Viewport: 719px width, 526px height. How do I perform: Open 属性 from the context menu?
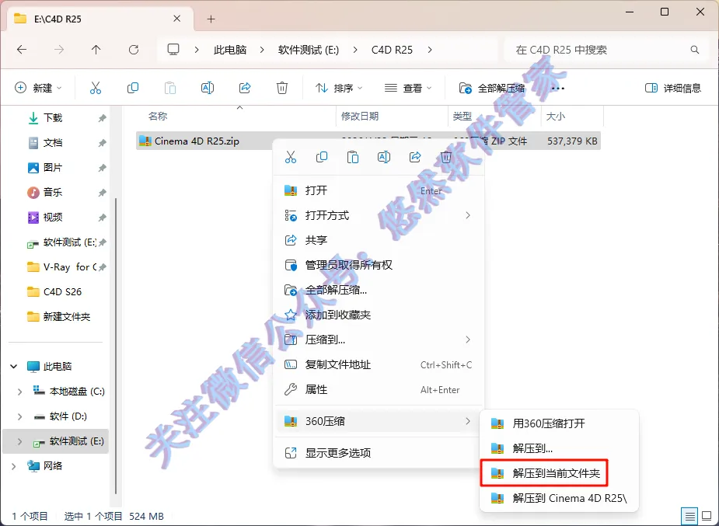[x=379, y=389]
